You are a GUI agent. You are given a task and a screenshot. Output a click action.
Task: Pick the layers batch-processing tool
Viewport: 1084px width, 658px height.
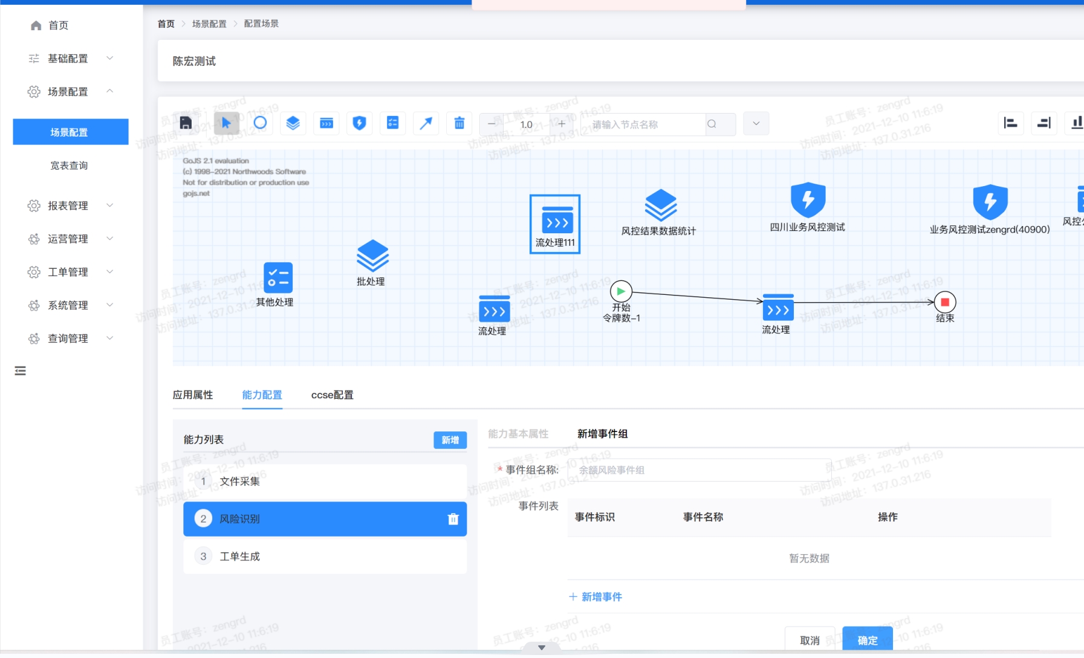click(x=293, y=123)
